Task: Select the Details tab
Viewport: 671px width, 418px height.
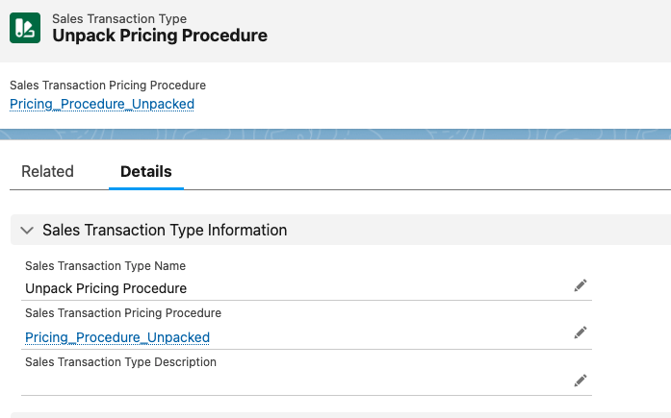Action: tap(145, 172)
